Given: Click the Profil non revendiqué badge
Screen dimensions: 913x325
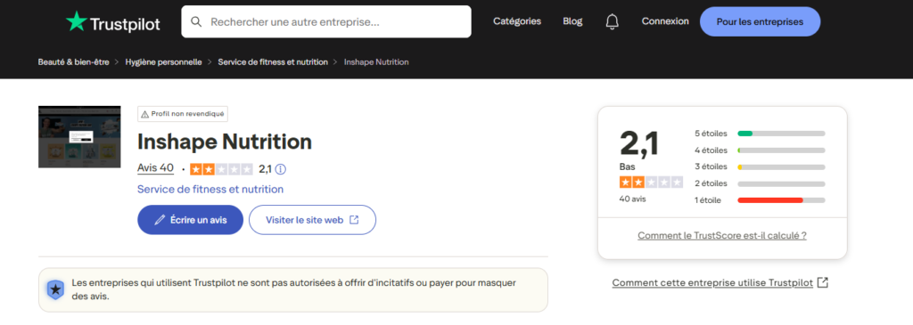Looking at the screenshot, I should (x=183, y=114).
